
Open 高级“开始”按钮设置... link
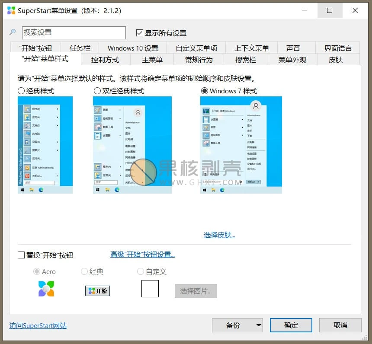(142, 255)
